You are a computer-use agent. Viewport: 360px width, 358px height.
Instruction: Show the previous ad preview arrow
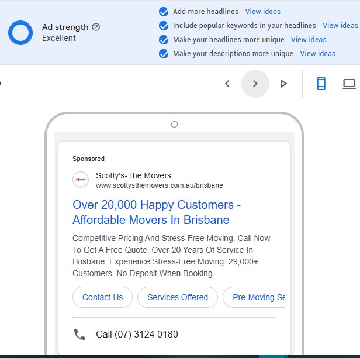(227, 84)
